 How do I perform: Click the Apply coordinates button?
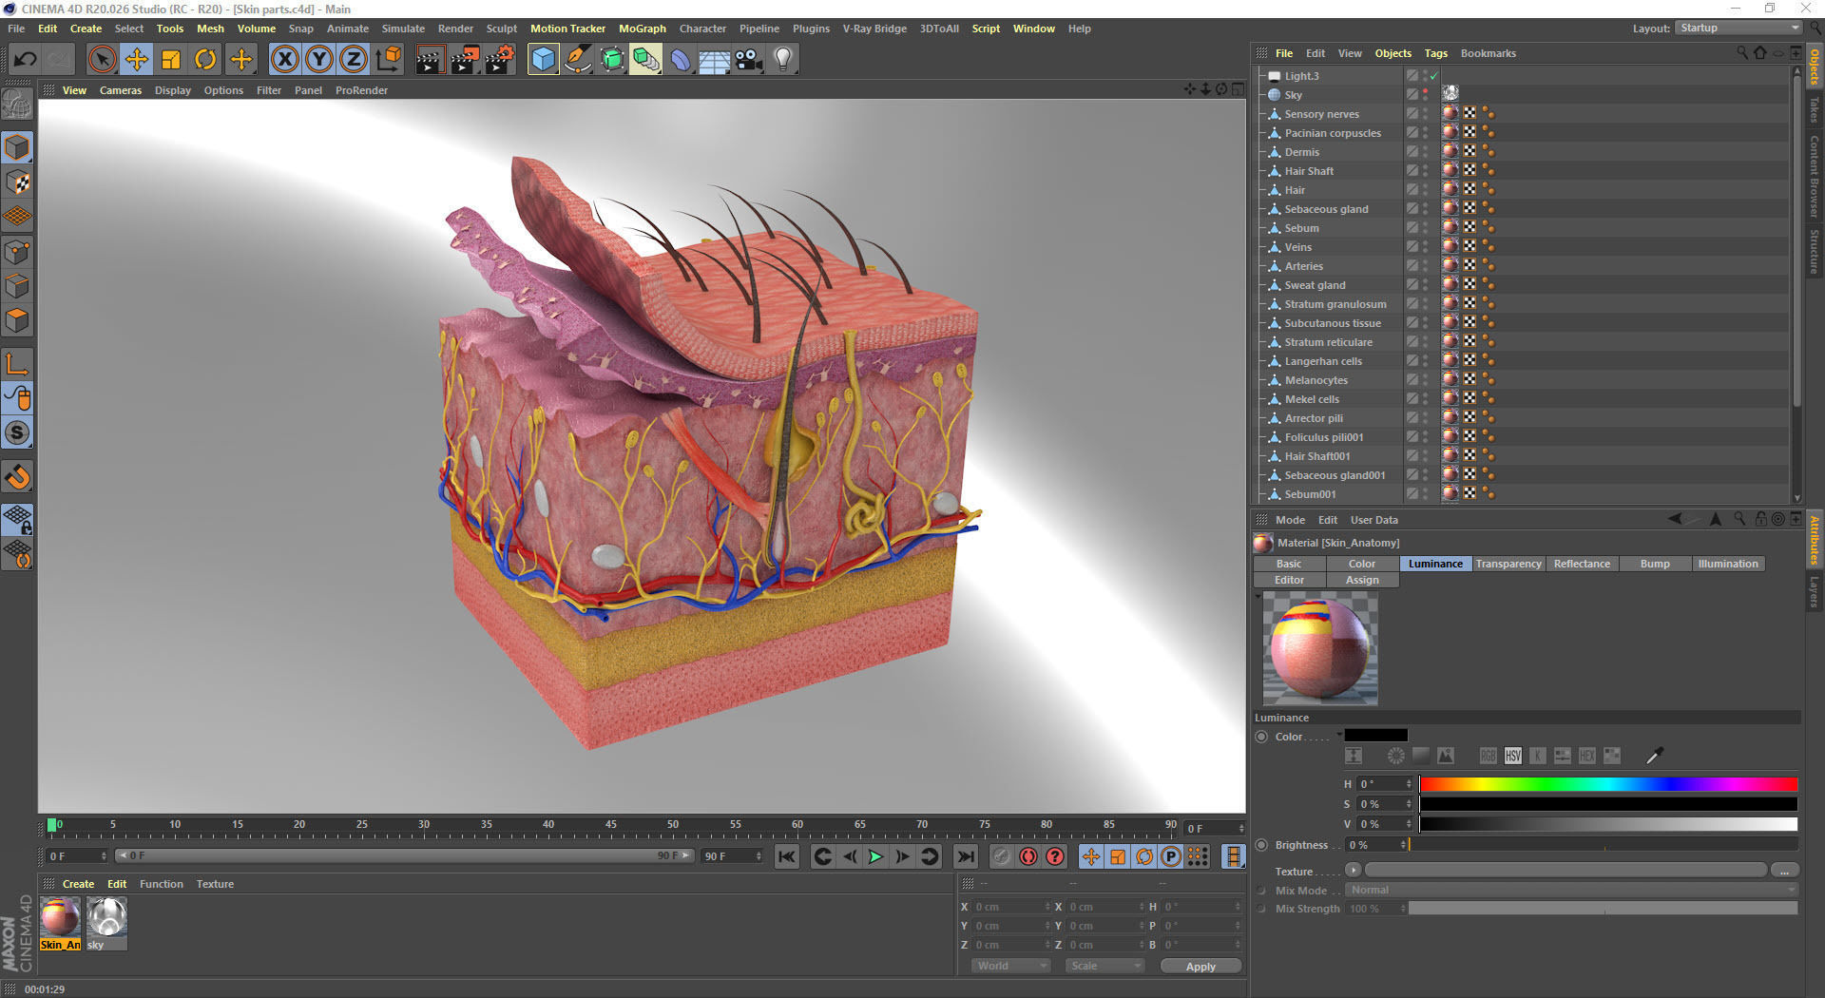[1201, 966]
